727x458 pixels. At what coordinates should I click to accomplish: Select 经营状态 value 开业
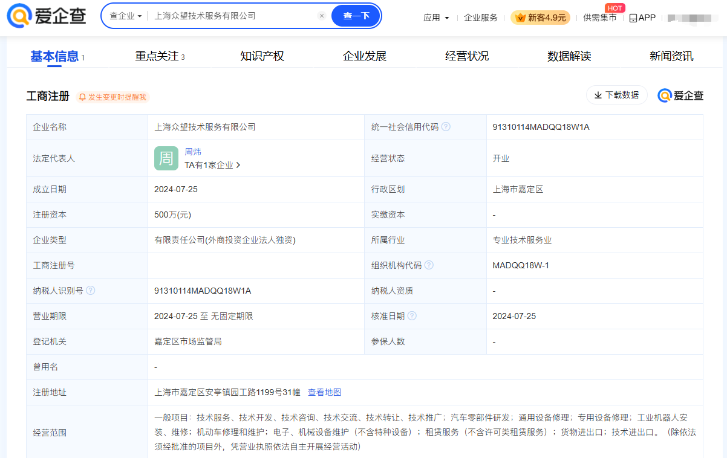(501, 158)
